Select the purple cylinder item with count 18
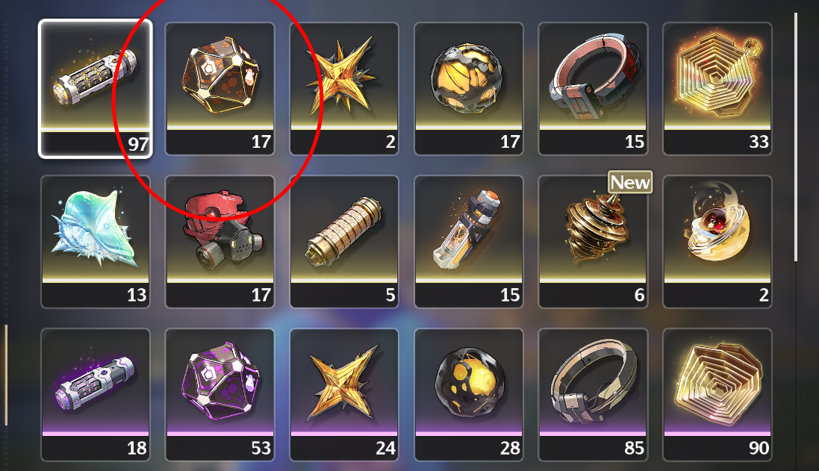This screenshot has width=819, height=471. [x=95, y=395]
